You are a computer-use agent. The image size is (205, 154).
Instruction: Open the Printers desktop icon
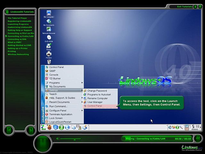(x=49, y=54)
